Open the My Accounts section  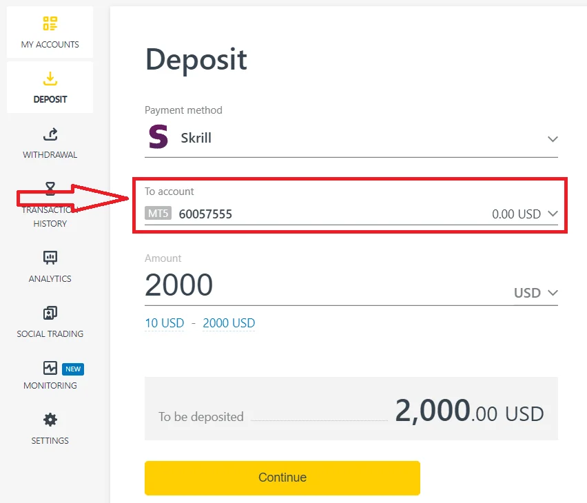[x=50, y=31]
